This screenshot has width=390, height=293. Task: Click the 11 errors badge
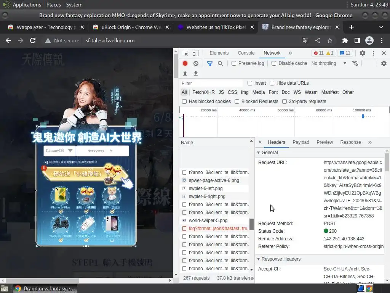pyautogui.click(x=319, y=53)
